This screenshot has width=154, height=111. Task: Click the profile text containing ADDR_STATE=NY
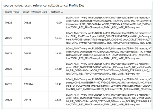point(109,69)
